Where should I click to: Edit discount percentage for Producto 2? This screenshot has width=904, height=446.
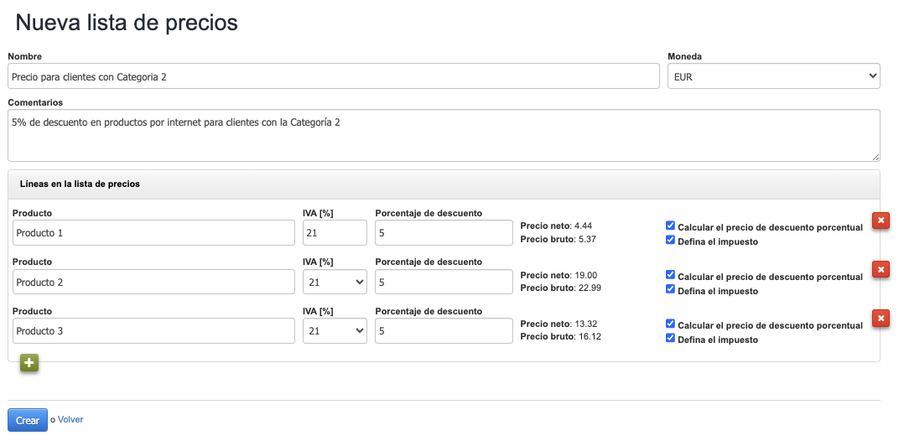(444, 283)
